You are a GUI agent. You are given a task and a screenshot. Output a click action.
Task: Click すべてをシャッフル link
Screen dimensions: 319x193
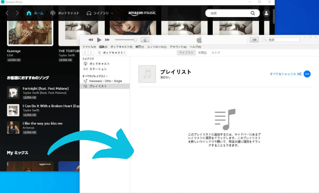point(285,74)
